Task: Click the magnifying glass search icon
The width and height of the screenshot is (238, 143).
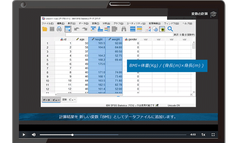Action: (170, 29)
